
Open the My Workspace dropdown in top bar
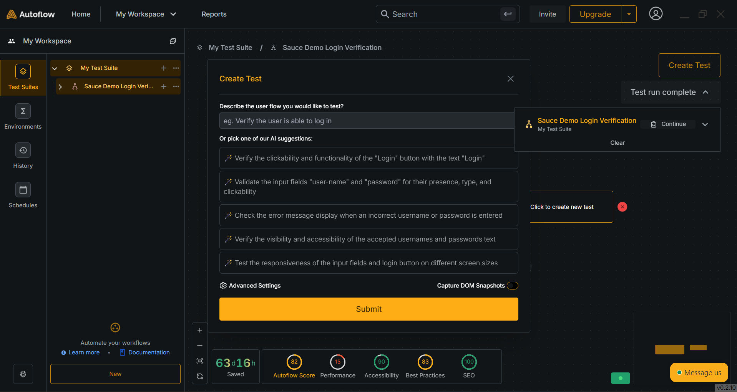pos(146,14)
